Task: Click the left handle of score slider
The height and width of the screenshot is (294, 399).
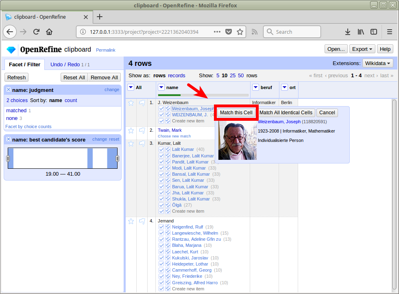Action: point(8,158)
